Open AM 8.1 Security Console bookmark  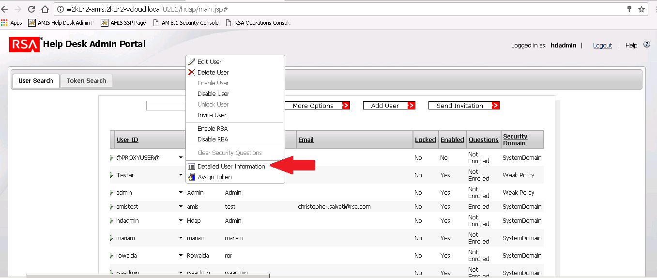tap(185, 23)
